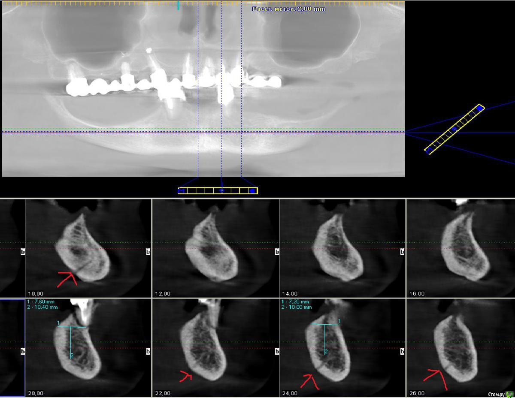Click the measurement text in slice 20,00
Image resolution: width=515 pixels, height=398 pixels.
click(42, 305)
